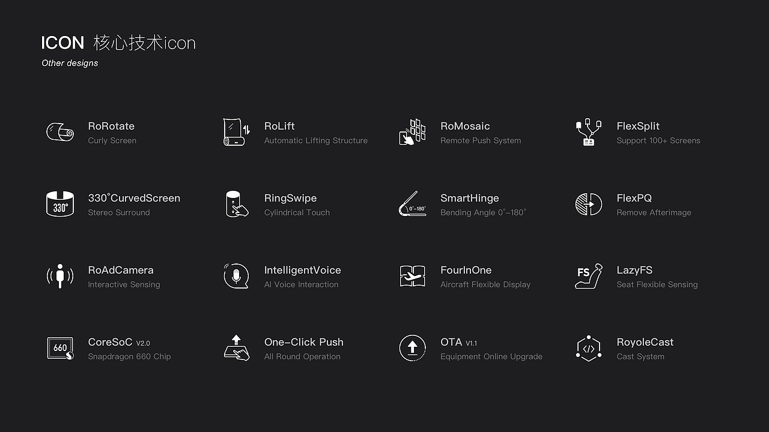The width and height of the screenshot is (769, 432).
Task: Select the FlexPQ remove afterimage icon
Action: click(x=588, y=204)
